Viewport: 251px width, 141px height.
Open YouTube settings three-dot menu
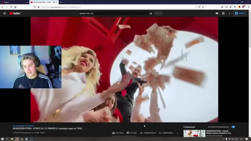[229, 13]
